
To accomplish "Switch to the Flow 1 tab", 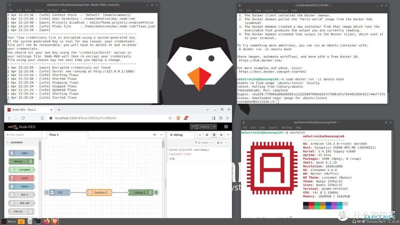I will click(67, 135).
